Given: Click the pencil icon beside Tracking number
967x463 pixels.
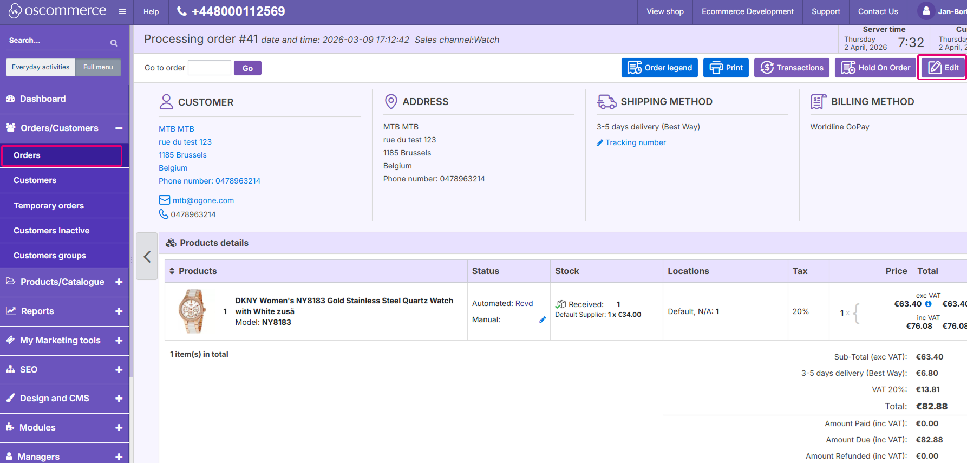Looking at the screenshot, I should [600, 142].
